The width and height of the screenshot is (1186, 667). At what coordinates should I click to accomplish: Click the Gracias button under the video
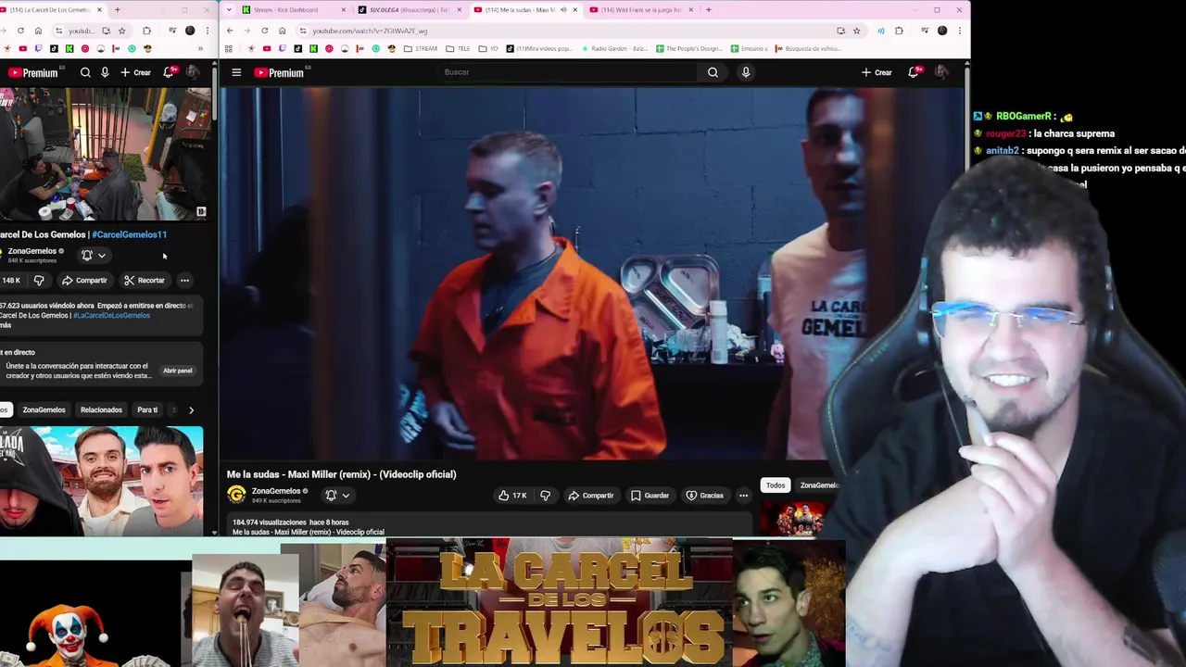[704, 496]
